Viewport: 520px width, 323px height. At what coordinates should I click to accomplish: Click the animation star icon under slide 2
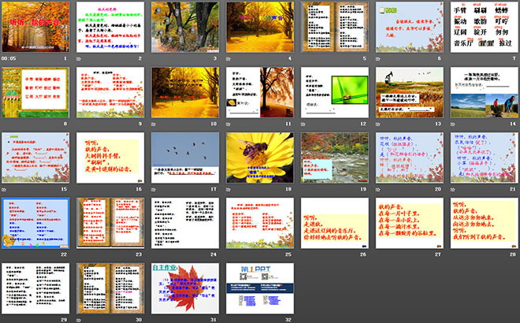[x=79, y=59]
